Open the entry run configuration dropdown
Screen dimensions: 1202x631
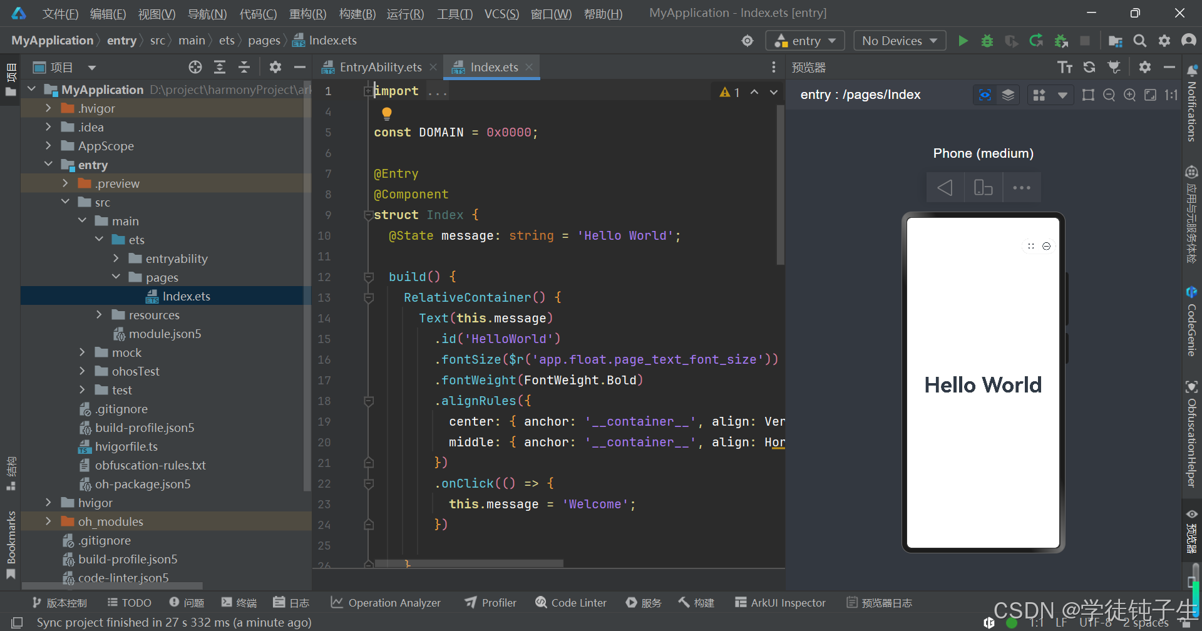point(805,41)
